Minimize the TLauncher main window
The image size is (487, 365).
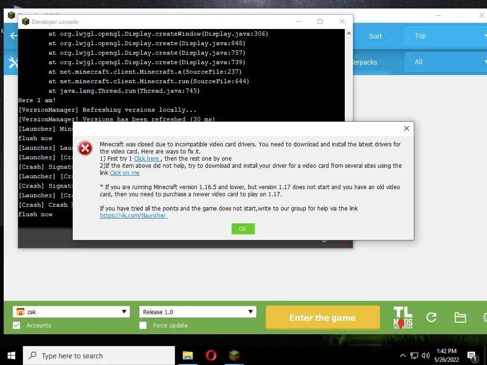(x=438, y=15)
